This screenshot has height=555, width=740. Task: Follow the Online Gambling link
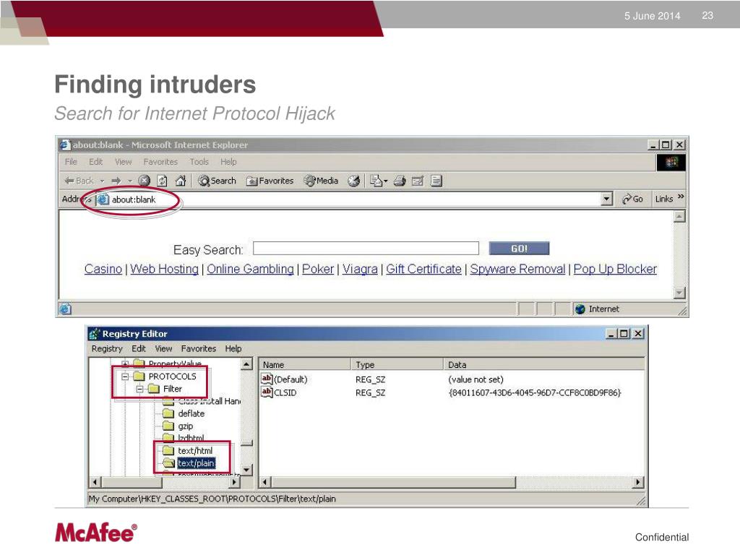coord(250,269)
